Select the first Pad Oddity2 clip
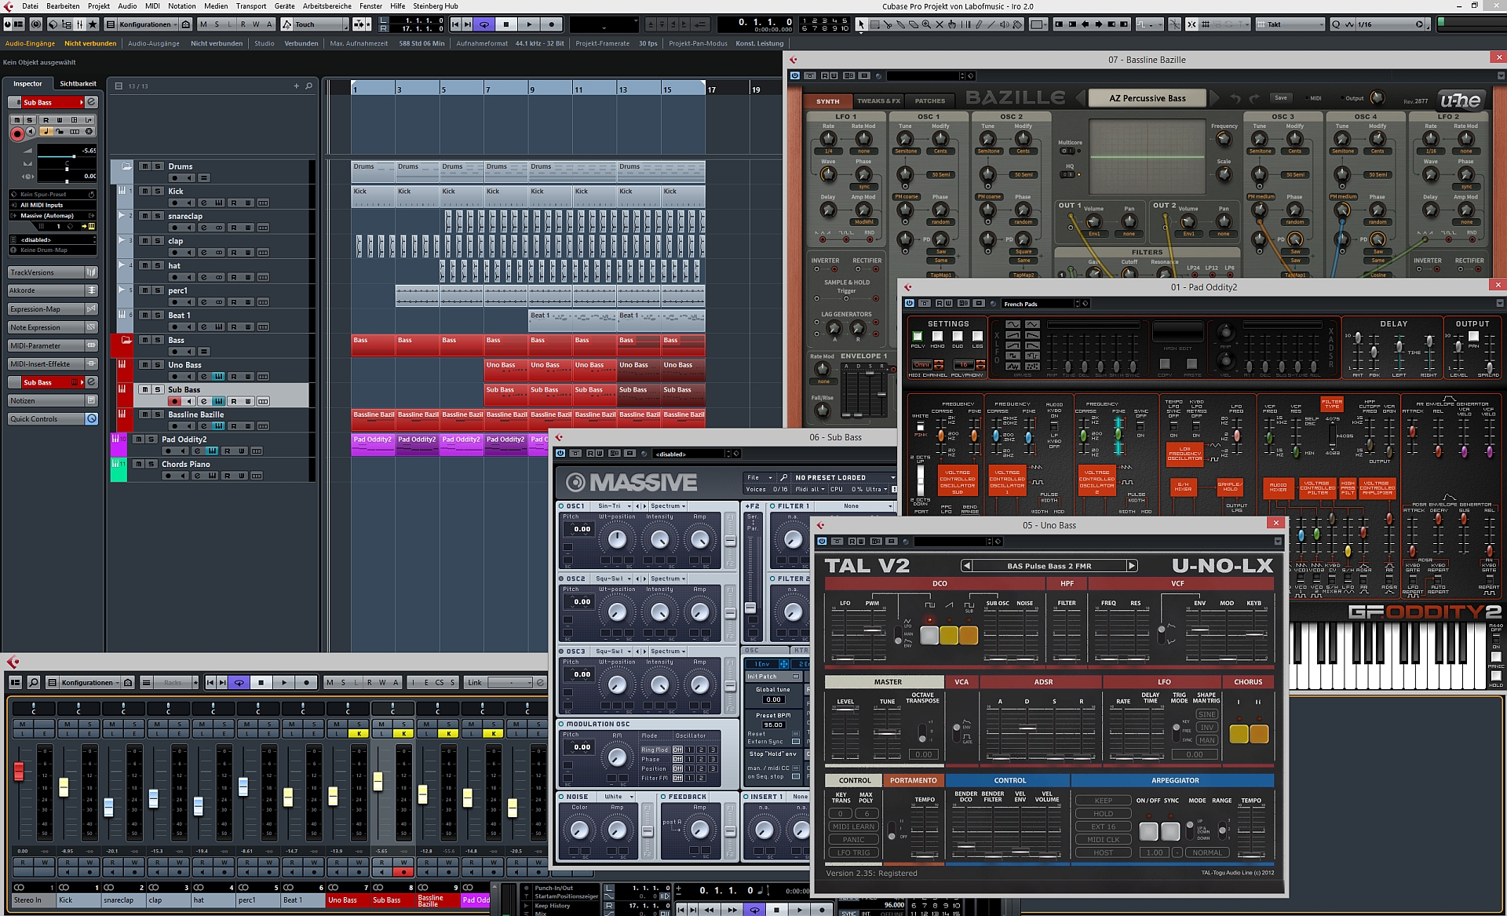The image size is (1507, 916). 372,445
